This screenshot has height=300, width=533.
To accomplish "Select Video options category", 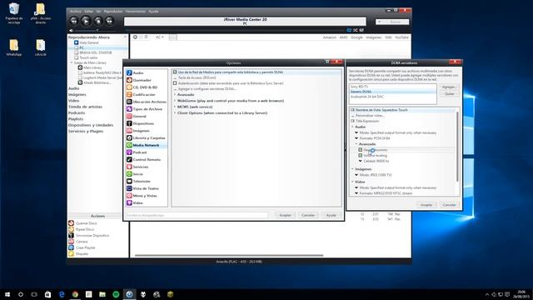I will pos(135,202).
